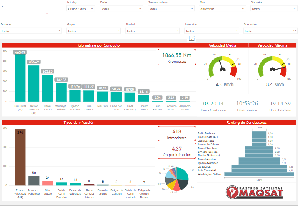Click the 418 Infracciones card
Image resolution: width=298 pixels, height=206 pixels.
coord(176,133)
